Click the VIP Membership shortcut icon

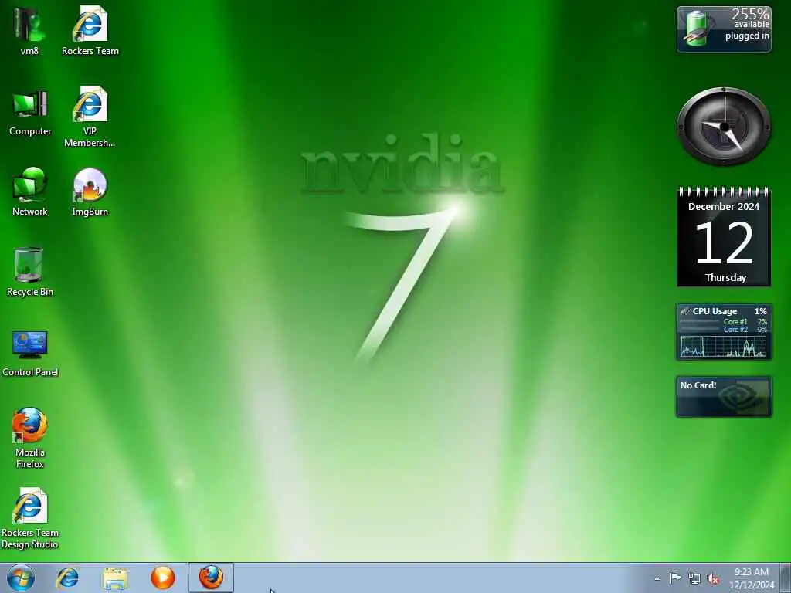(90, 116)
